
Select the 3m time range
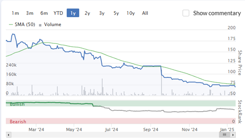30,13
